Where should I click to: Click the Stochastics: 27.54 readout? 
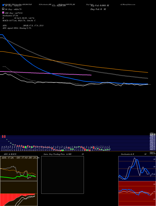coord(10,16)
